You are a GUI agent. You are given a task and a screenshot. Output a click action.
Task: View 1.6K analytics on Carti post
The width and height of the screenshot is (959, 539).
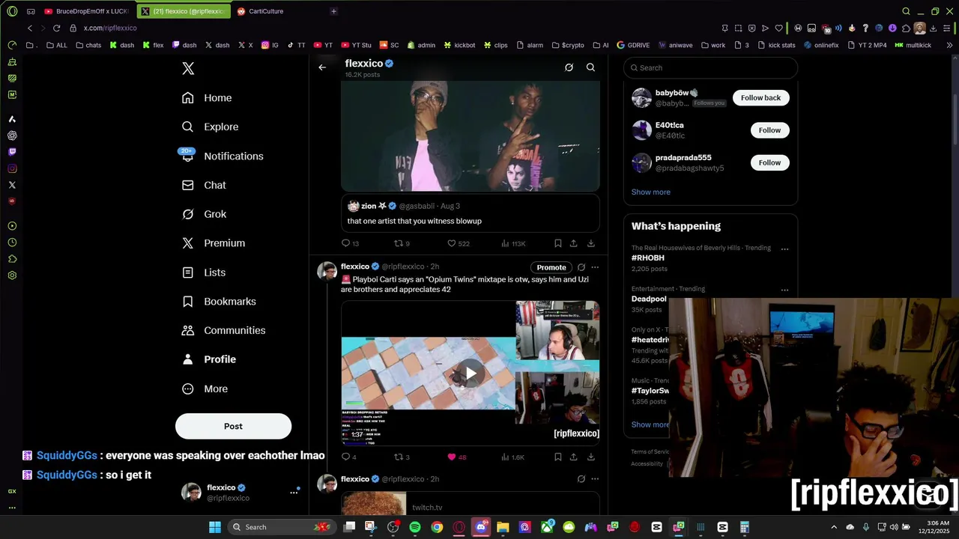coord(513,457)
